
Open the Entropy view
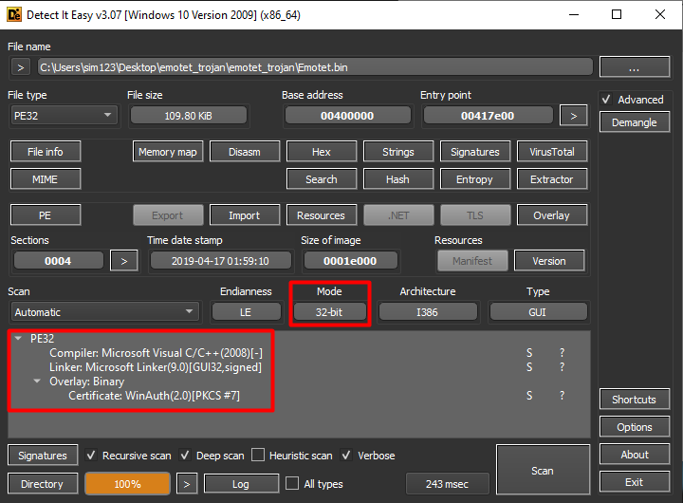click(x=474, y=179)
